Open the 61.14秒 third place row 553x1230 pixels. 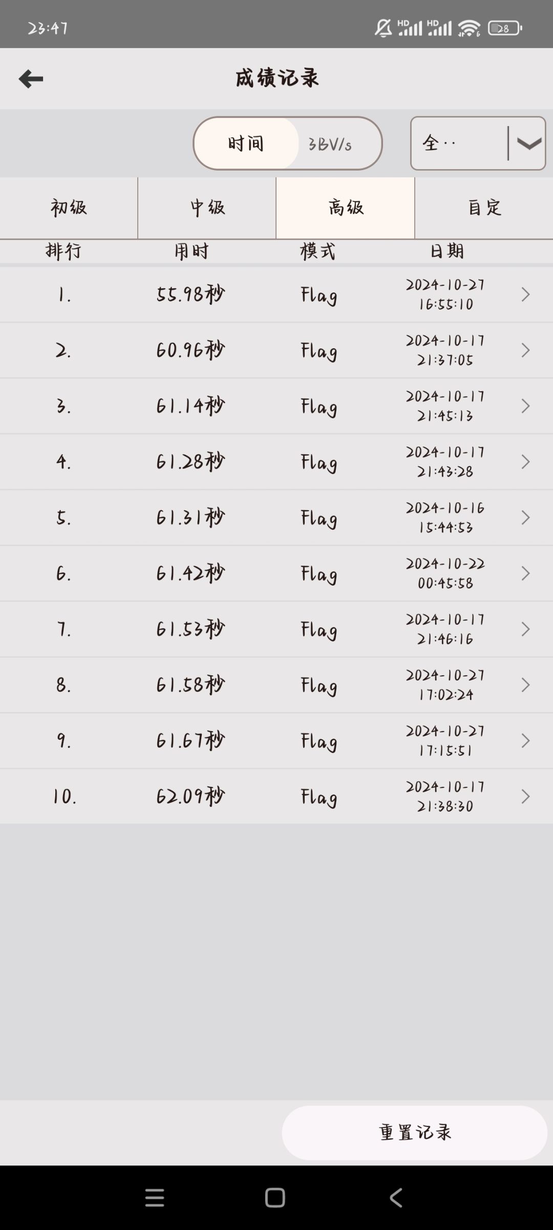pos(276,406)
